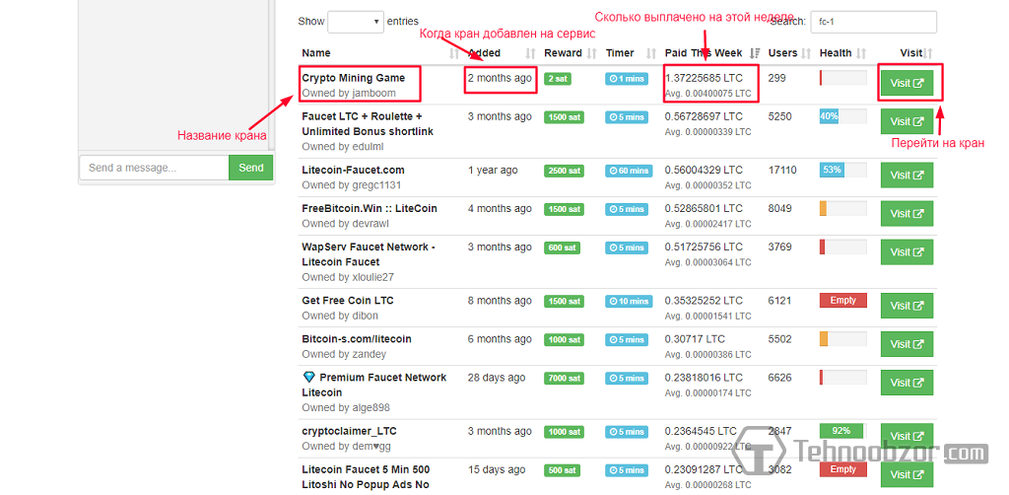Screen dimensions: 1009x495
Task: Click added time 28 days ago
Action: (497, 378)
